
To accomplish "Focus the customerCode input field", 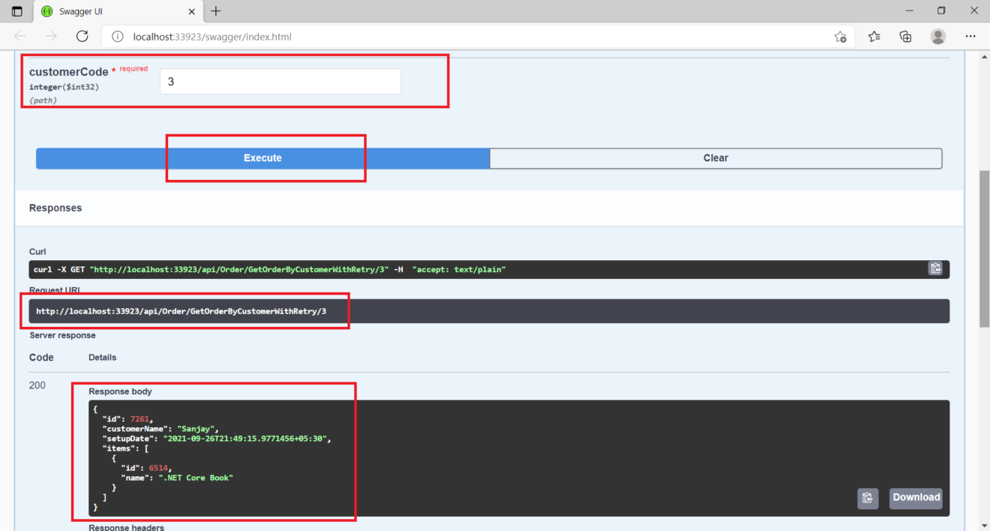I will pyautogui.click(x=280, y=81).
